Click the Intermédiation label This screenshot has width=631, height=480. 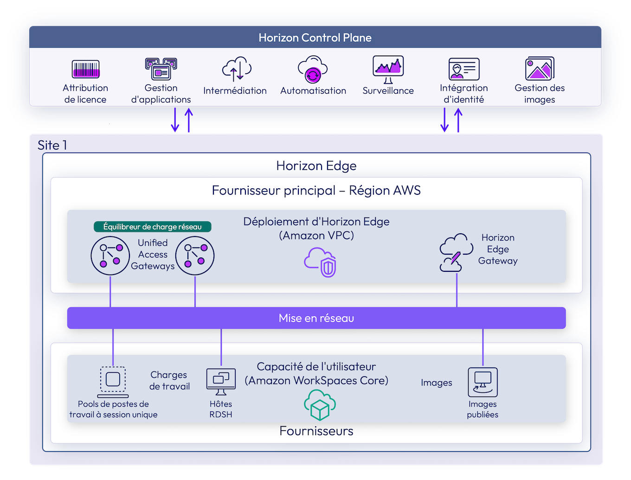click(235, 91)
